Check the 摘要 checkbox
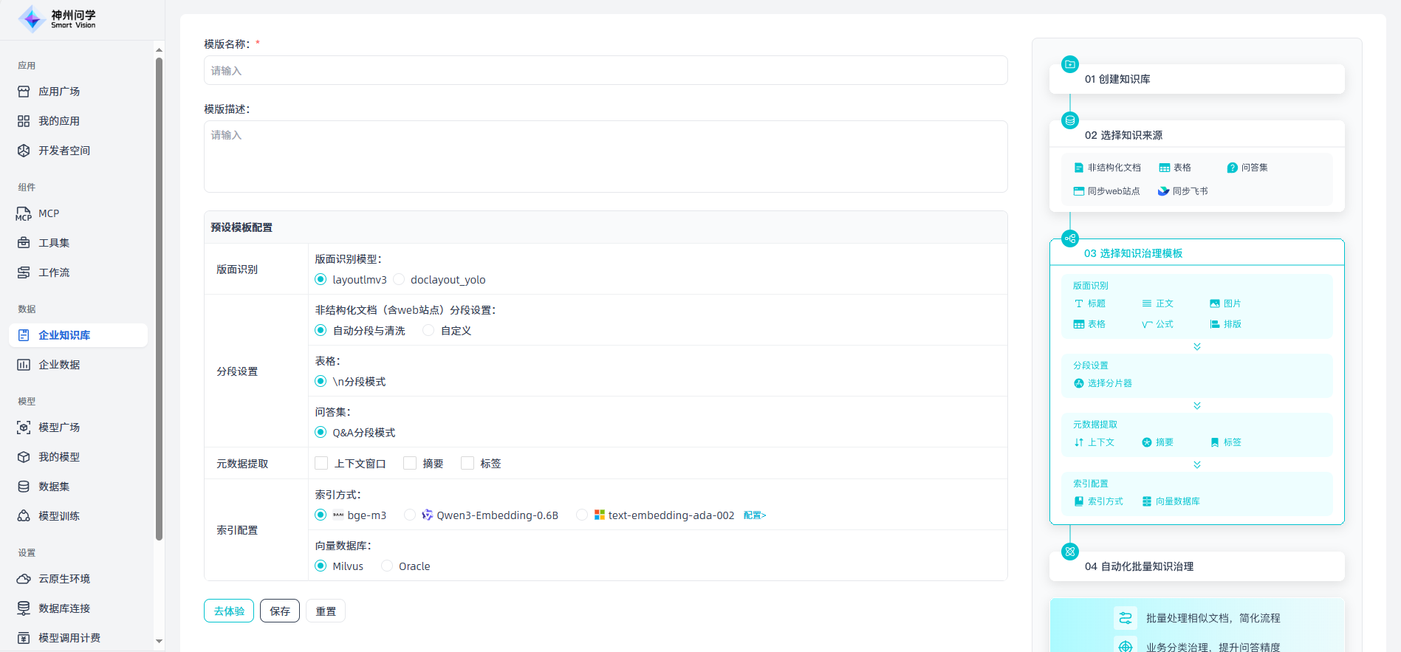 (410, 463)
